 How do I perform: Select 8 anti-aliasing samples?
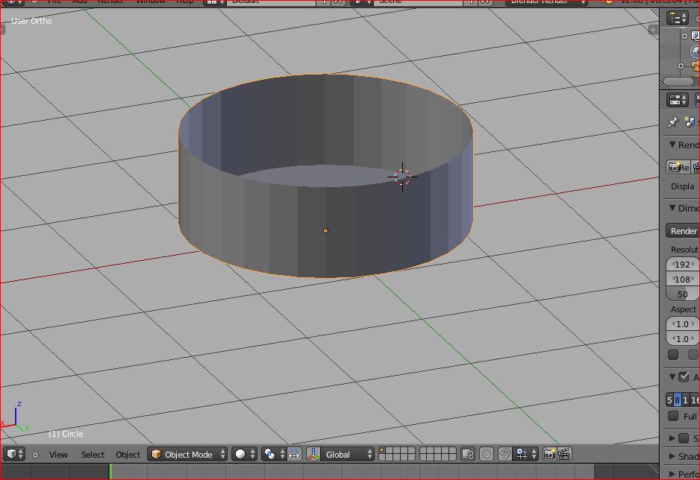pyautogui.click(x=677, y=400)
